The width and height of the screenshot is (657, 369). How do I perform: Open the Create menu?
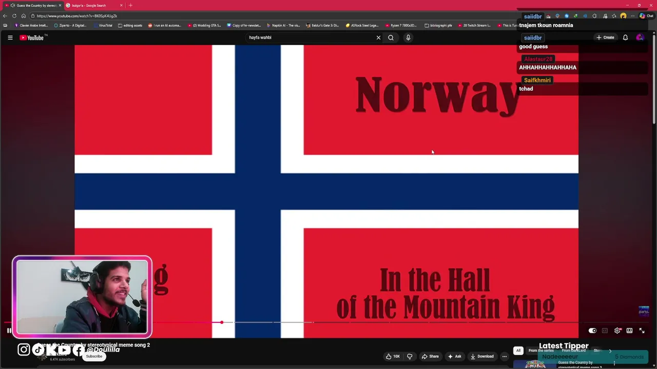click(x=605, y=37)
